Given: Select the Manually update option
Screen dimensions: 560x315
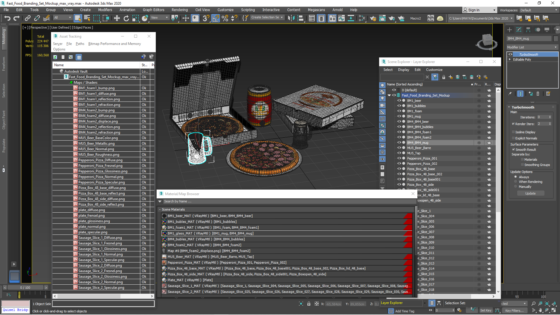Looking at the screenshot, I should pyautogui.click(x=515, y=187).
